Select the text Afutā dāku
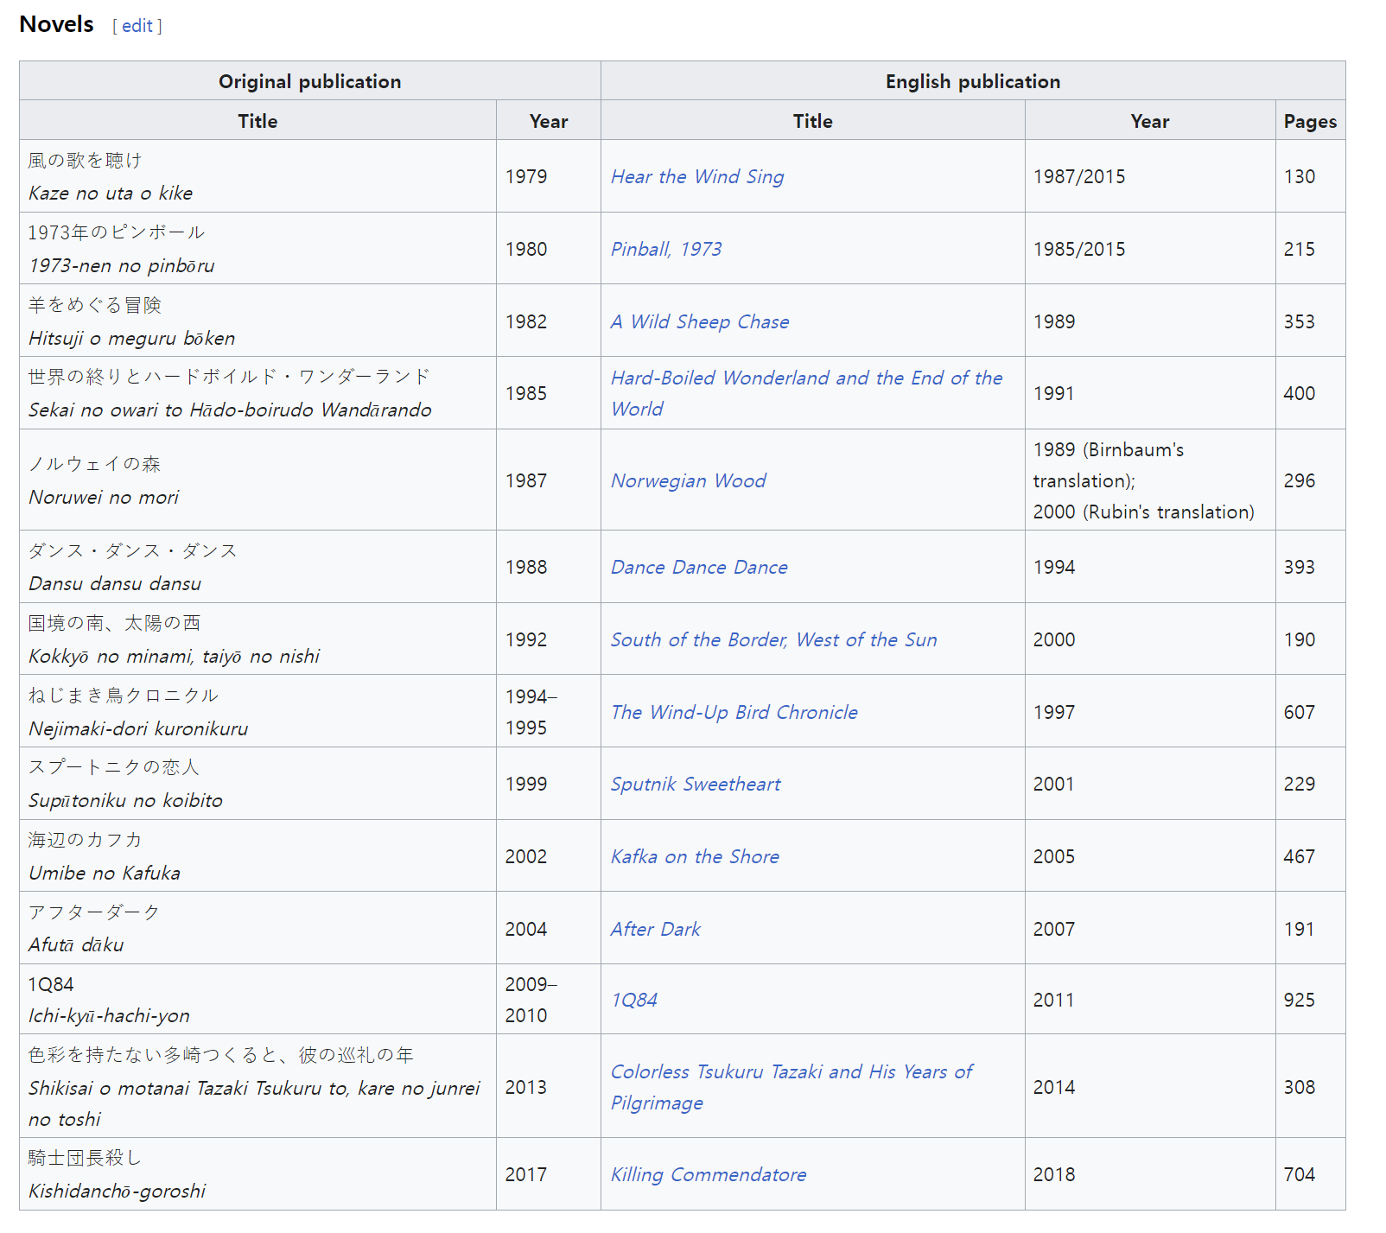1386x1233 pixels. coord(76,944)
